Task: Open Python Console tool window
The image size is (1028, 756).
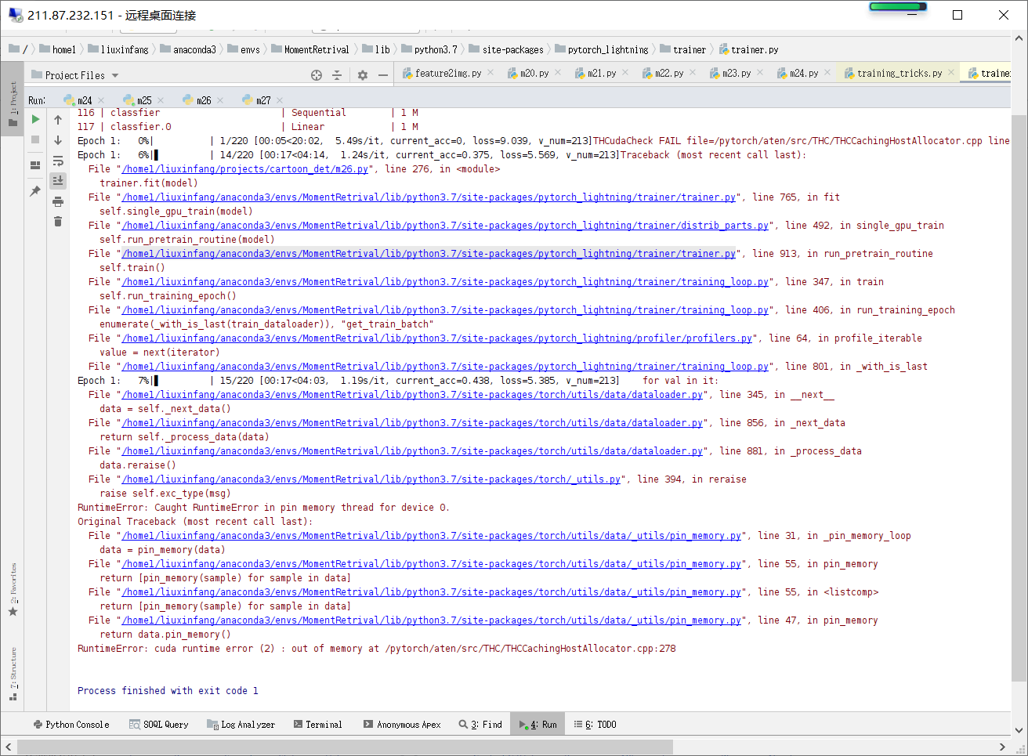Action: point(71,725)
